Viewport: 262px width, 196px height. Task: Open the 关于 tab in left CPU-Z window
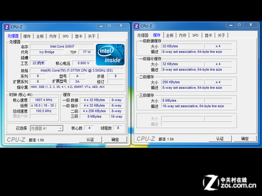(92, 36)
